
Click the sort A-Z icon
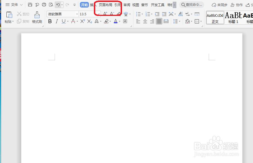[x=181, y=14]
